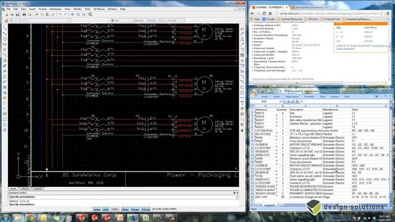Toggle Polar in DraftSight status bar
This screenshot has height=222, width=395.
tap(125, 209)
